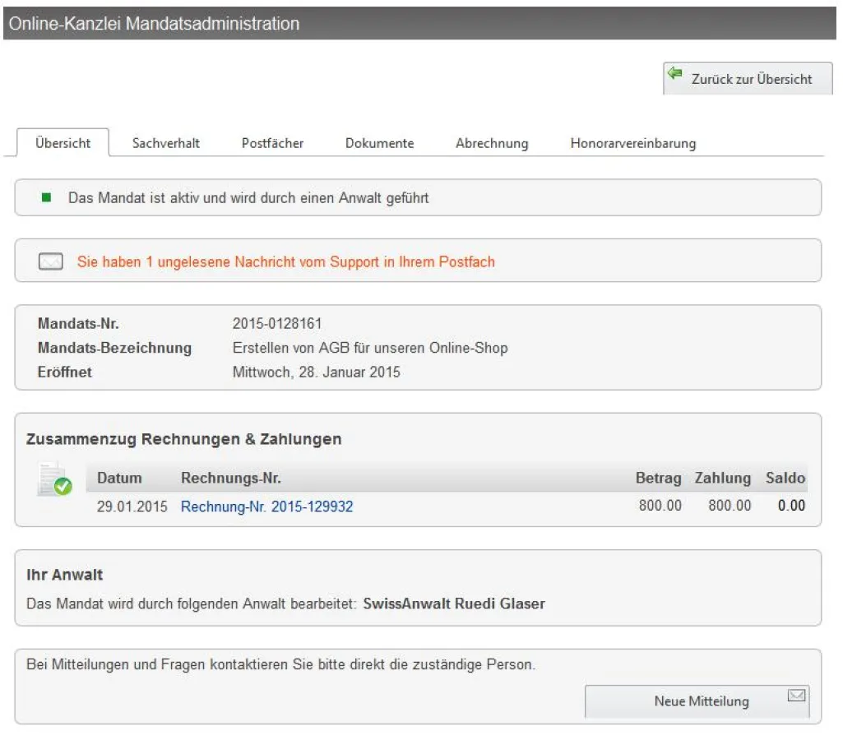This screenshot has height=740, width=843.
Task: Open the Übersicht tab
Action: click(x=63, y=143)
